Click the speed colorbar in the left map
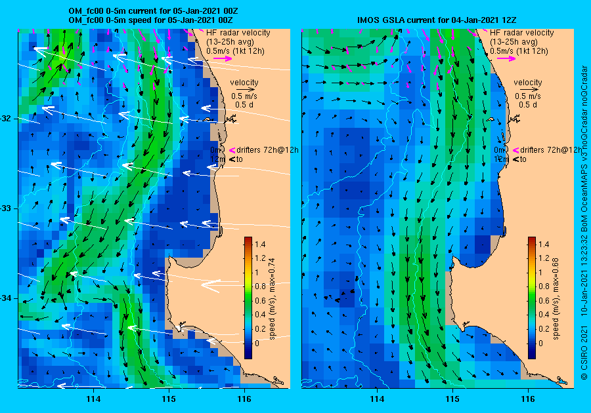 (x=248, y=298)
